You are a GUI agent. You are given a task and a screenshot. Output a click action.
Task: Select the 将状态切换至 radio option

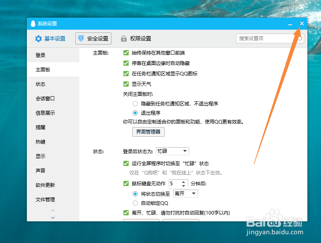135,194
